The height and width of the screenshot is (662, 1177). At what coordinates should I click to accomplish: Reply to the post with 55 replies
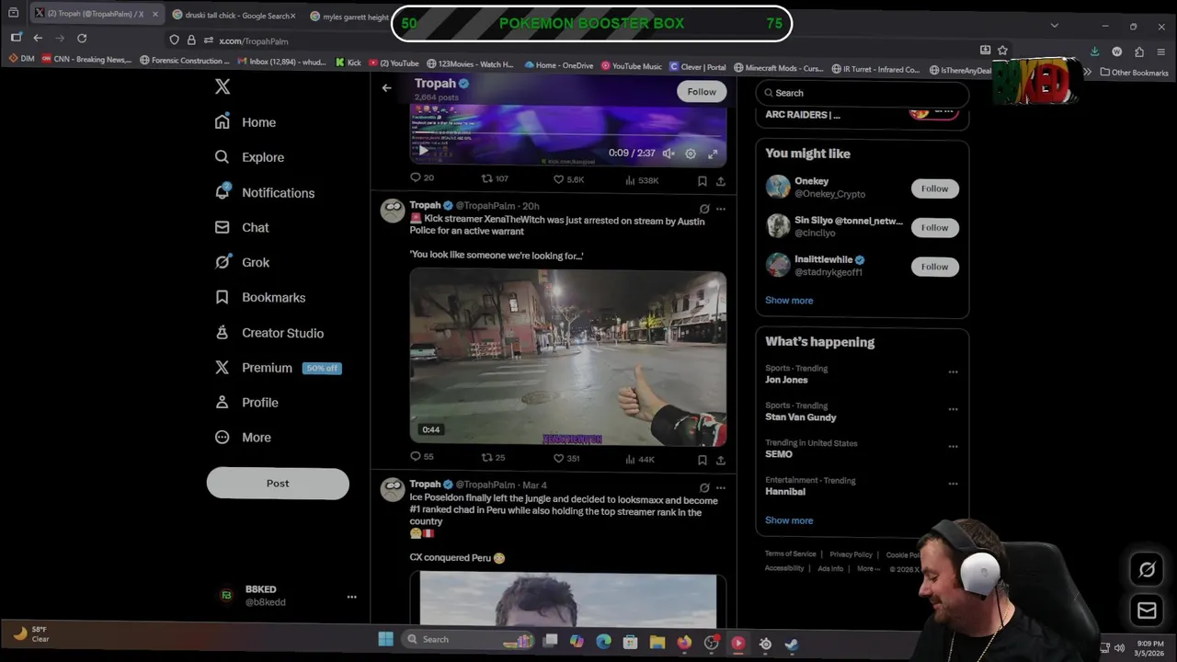tap(421, 456)
